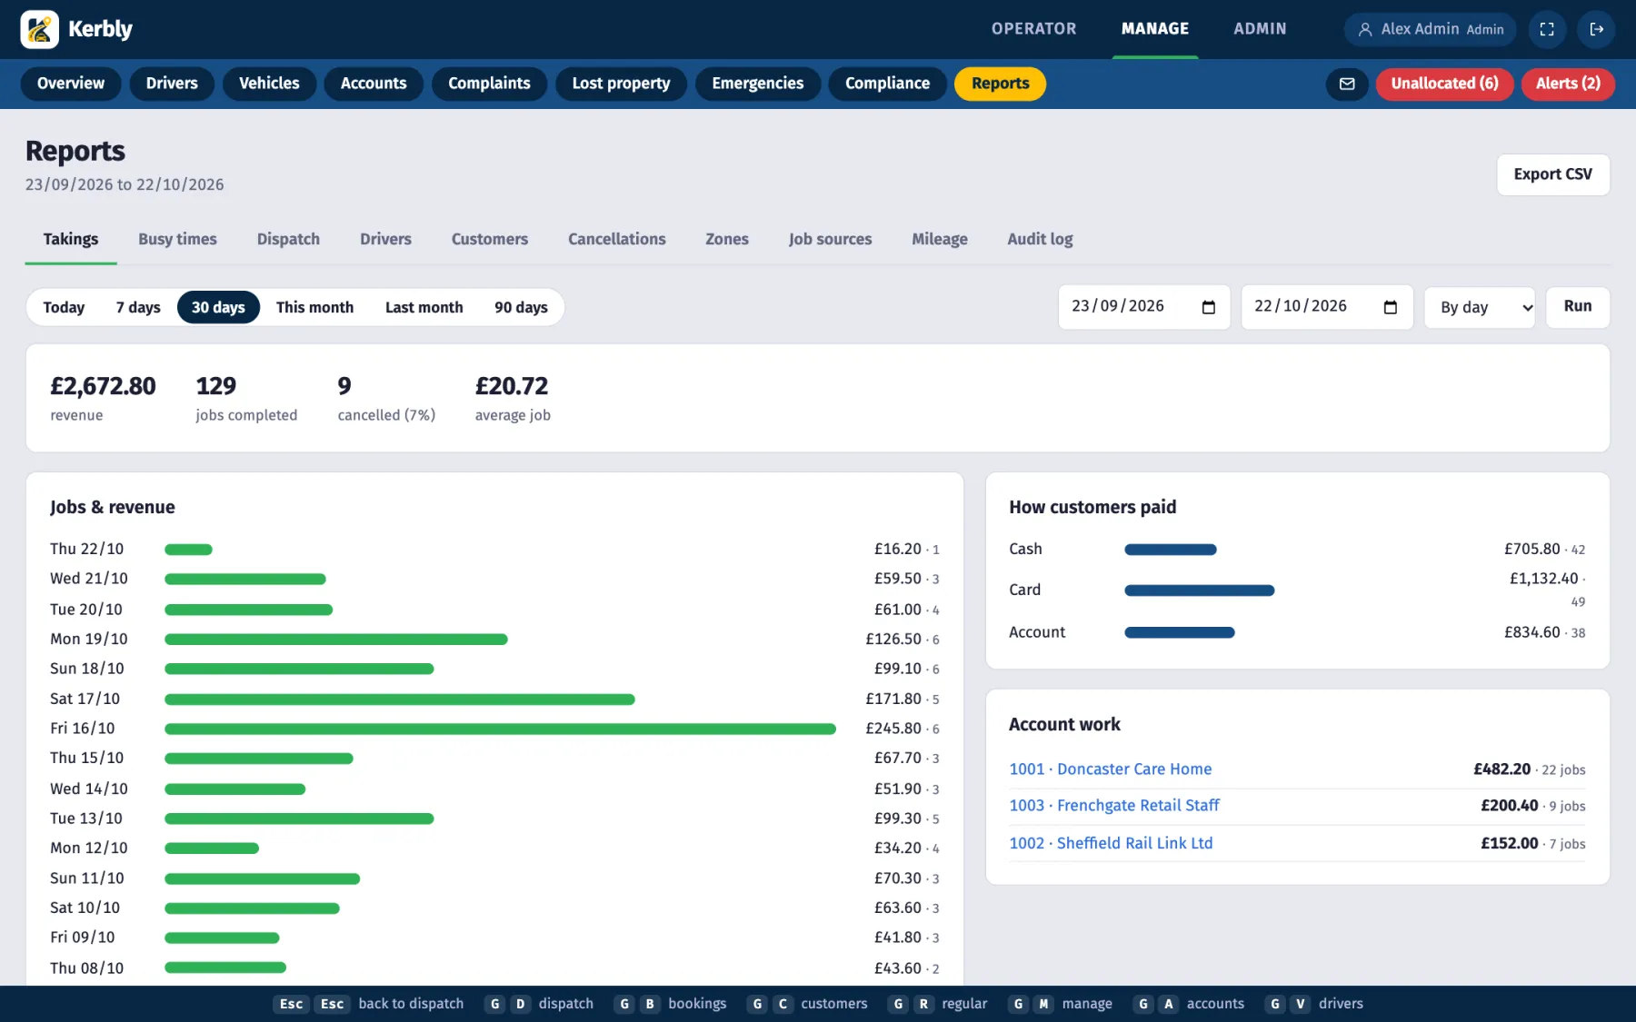Open the Emergencies page
The height and width of the screenshot is (1022, 1636).
coord(757,84)
